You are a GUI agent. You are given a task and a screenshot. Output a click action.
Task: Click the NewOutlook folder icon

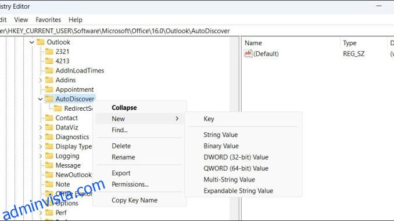(49, 175)
